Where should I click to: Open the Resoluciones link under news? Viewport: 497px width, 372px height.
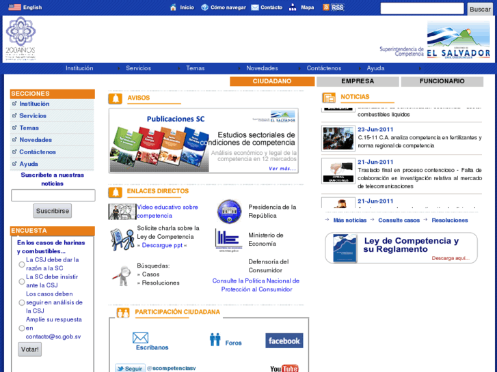tap(449, 220)
